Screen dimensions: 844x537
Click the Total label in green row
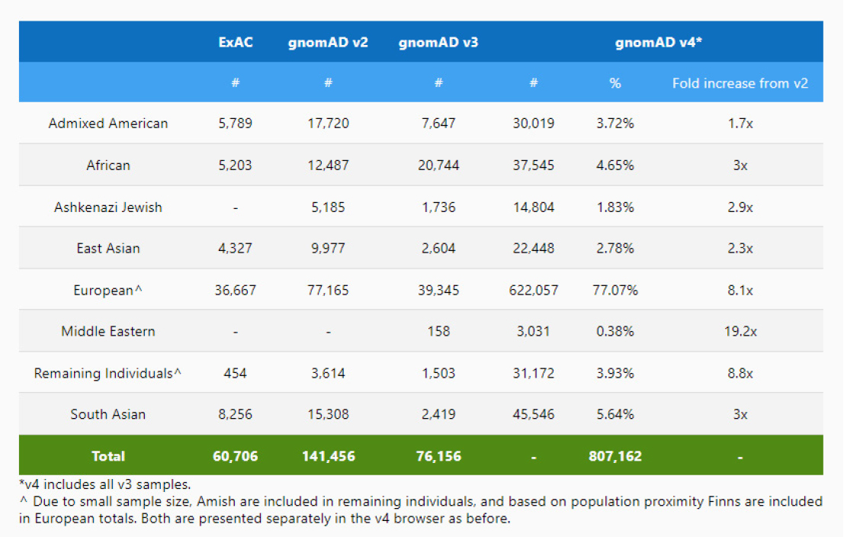tap(108, 456)
